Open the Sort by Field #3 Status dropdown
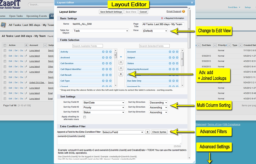256x164 pixels. click(104, 112)
